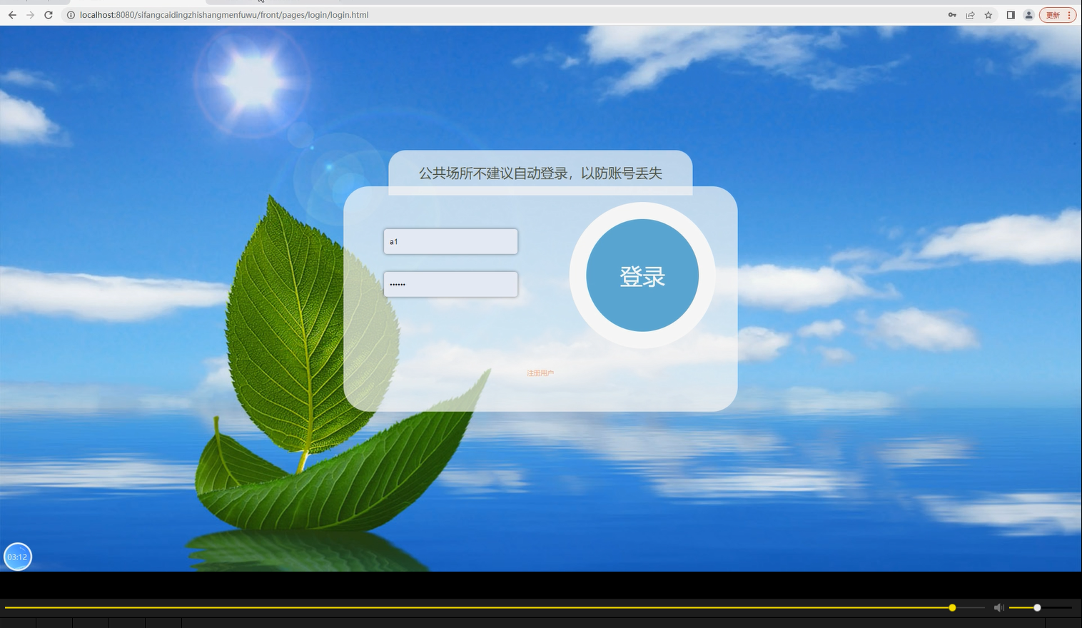Toggle the browser side panel
1082x628 pixels.
1011,14
